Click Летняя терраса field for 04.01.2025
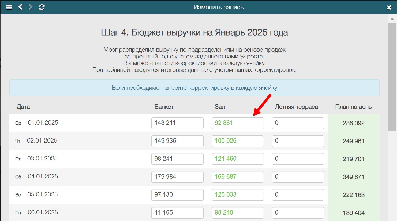Screen dimensions: 397x221 (x=298, y=177)
